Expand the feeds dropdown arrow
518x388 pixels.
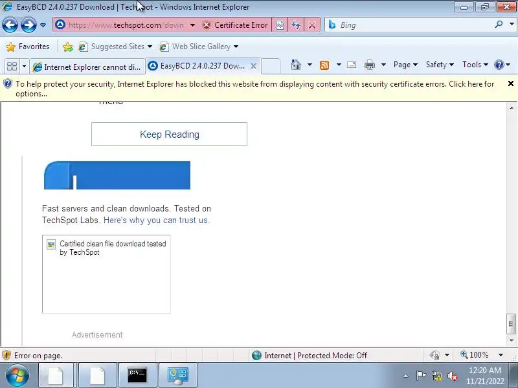point(339,65)
